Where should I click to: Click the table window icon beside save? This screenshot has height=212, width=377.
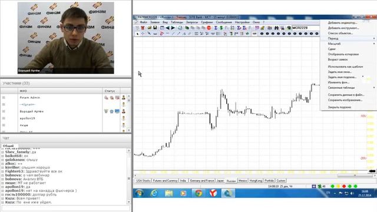[x=162, y=28]
